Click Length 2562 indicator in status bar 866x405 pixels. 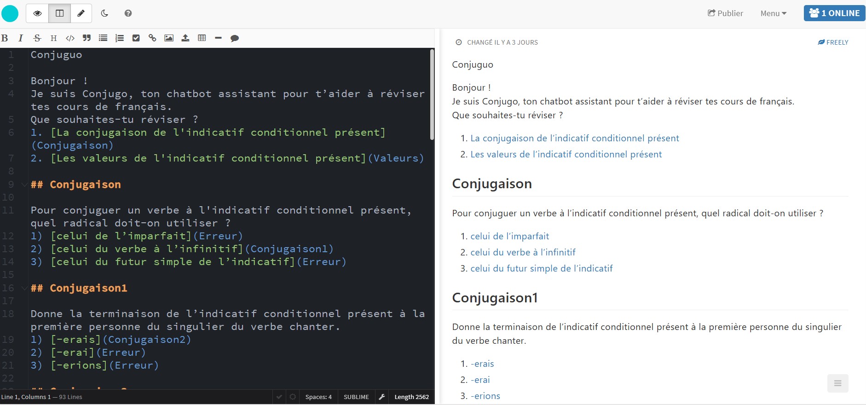[x=411, y=397]
